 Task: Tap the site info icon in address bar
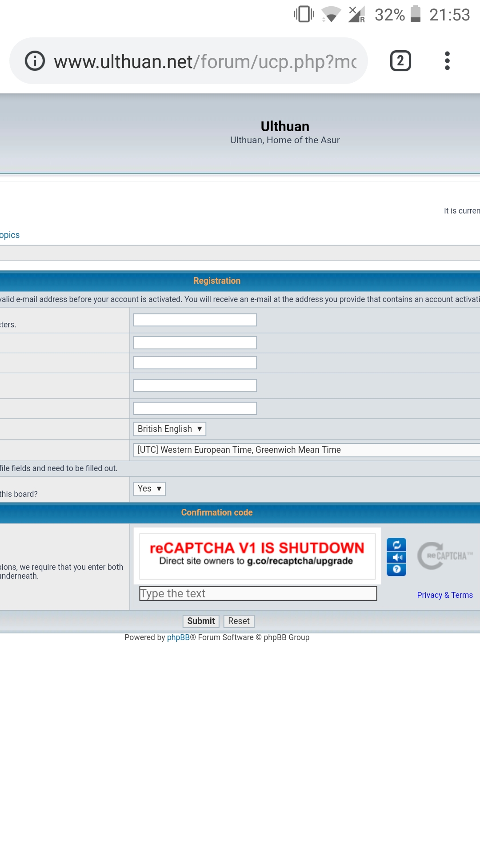(35, 61)
